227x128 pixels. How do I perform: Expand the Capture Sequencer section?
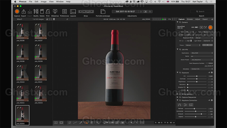coord(177,97)
